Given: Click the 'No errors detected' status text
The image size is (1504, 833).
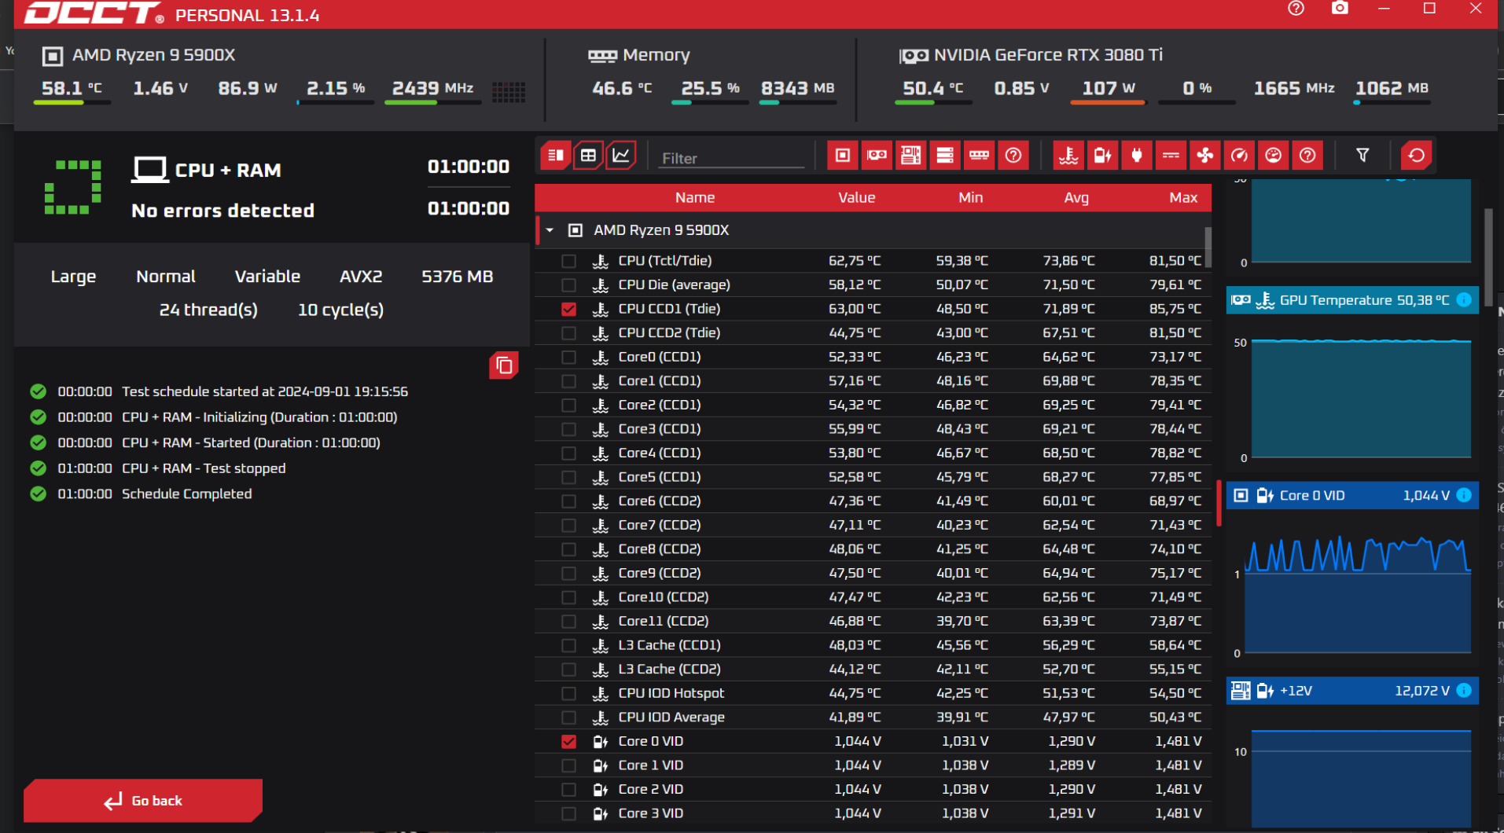Looking at the screenshot, I should [x=222, y=211].
